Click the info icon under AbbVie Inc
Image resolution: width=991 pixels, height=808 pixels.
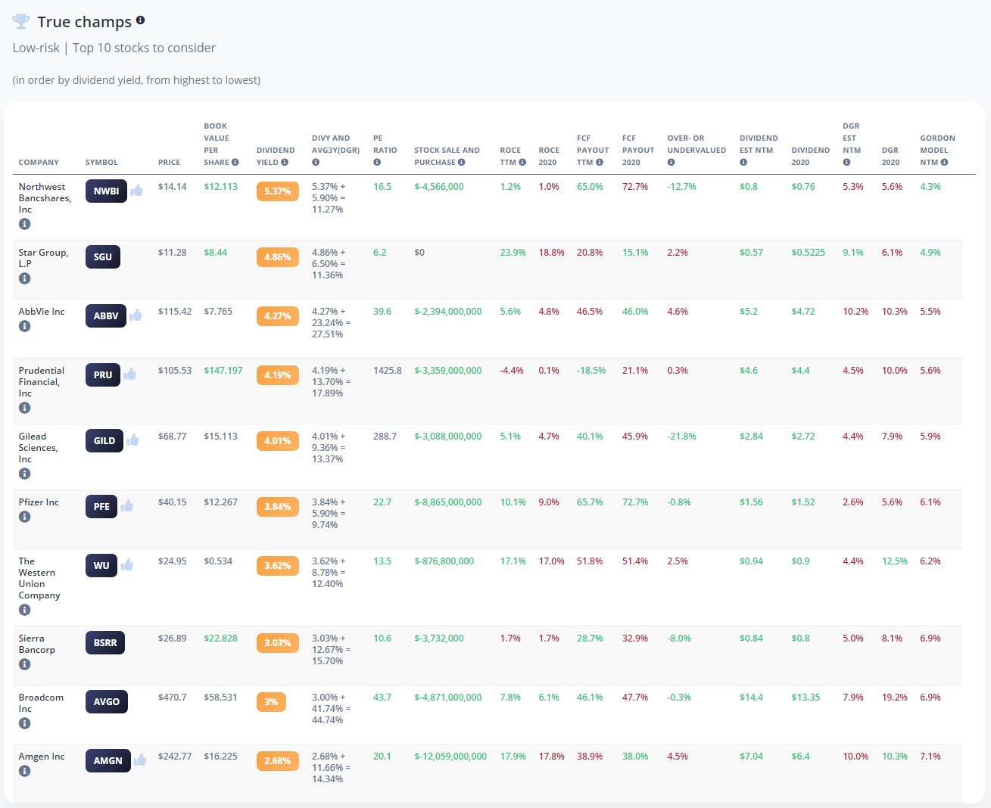pyautogui.click(x=25, y=326)
